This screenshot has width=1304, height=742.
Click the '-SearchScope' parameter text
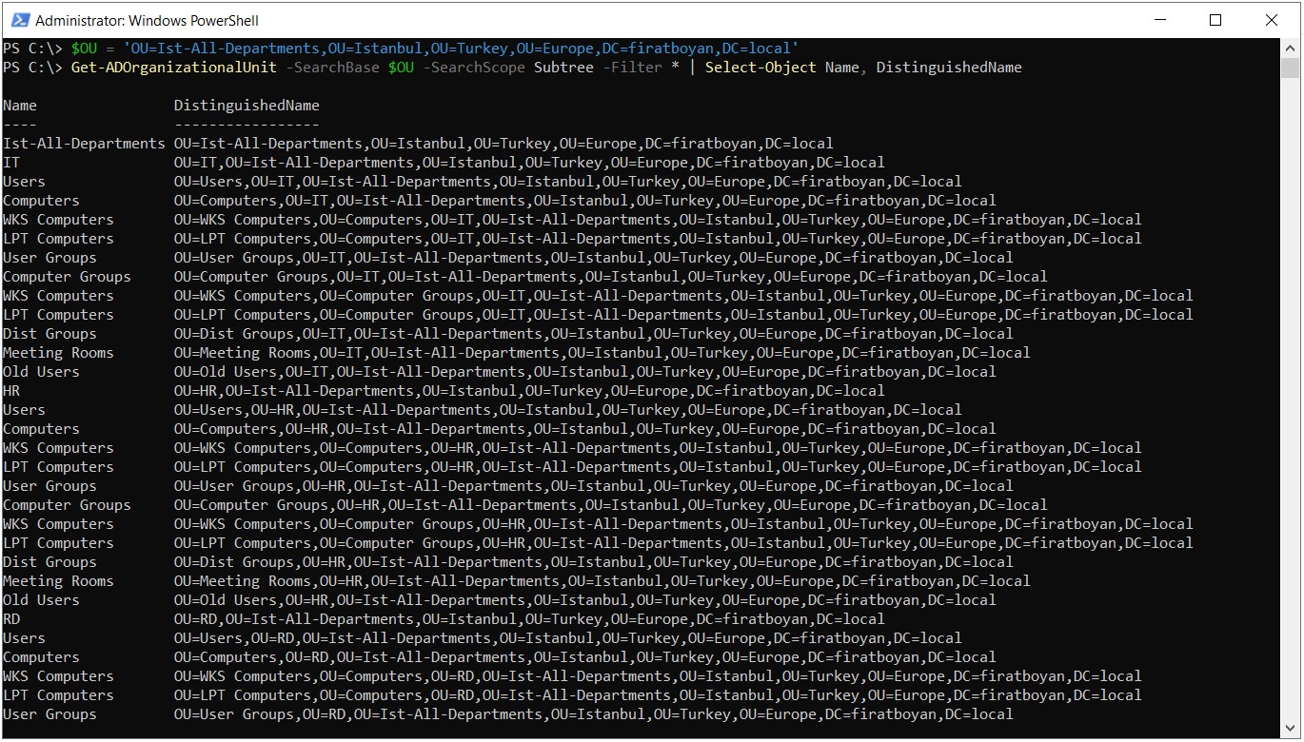point(473,68)
